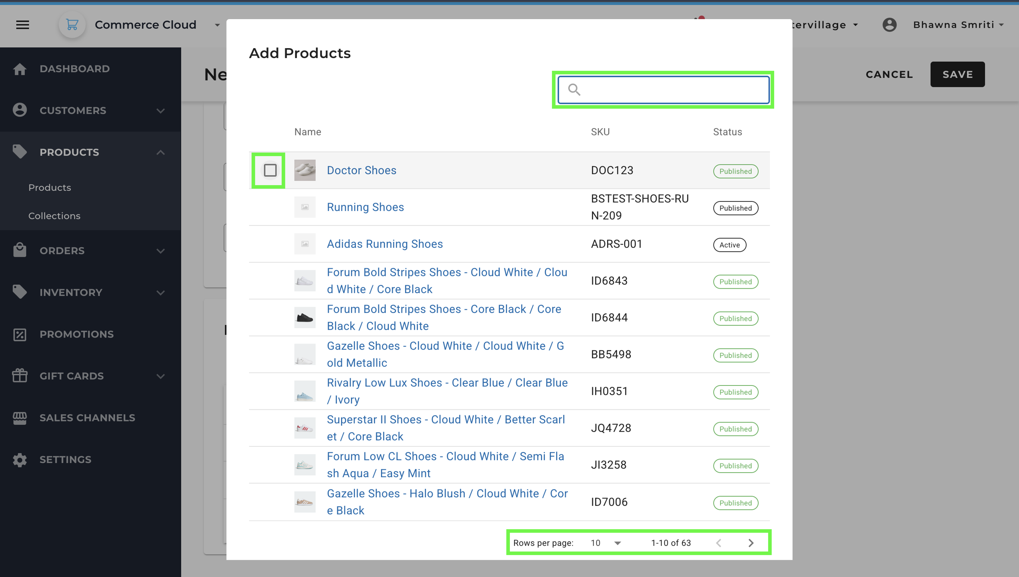Click the hamburger menu icon
Image resolution: width=1019 pixels, height=577 pixels.
(23, 25)
